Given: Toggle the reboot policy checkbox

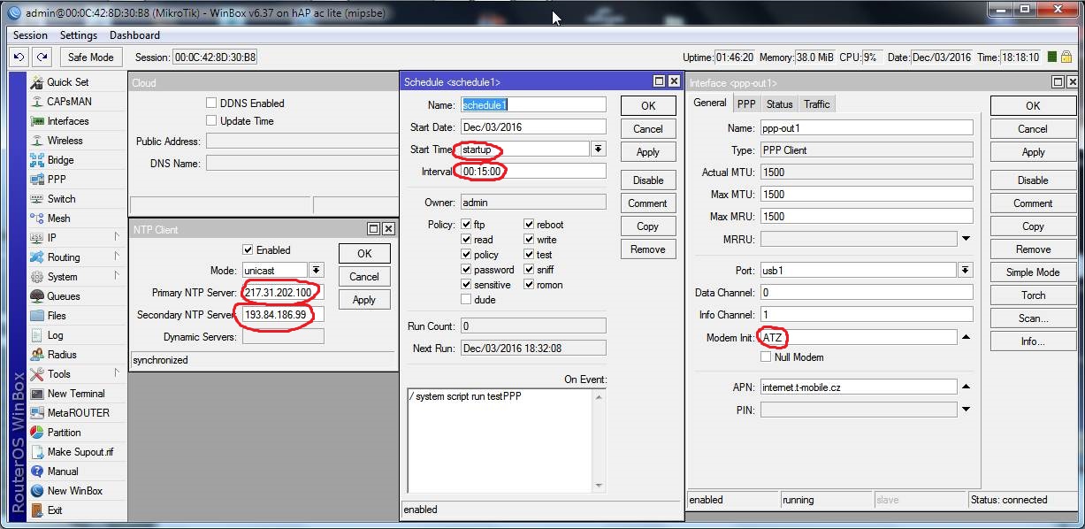Looking at the screenshot, I should pyautogui.click(x=529, y=225).
